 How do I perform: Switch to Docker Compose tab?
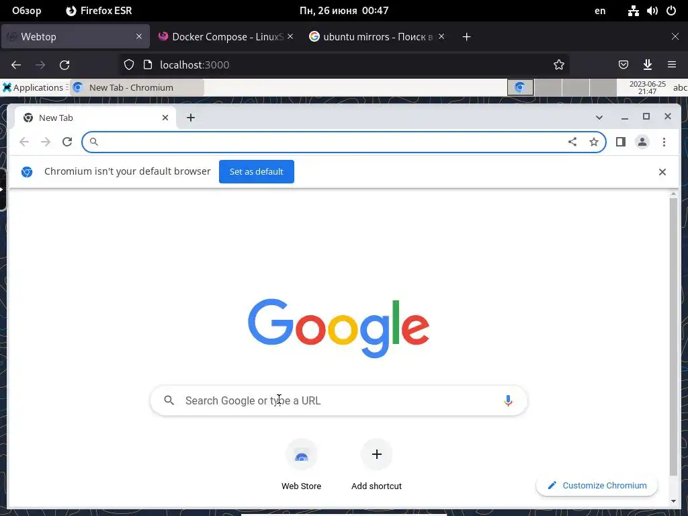[x=226, y=36]
